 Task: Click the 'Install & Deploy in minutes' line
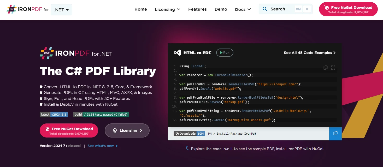[x=79, y=104]
